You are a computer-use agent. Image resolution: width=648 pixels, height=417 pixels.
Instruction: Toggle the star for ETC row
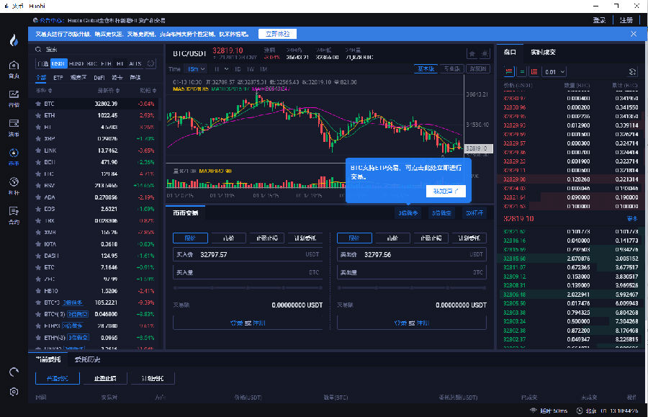tap(38, 267)
